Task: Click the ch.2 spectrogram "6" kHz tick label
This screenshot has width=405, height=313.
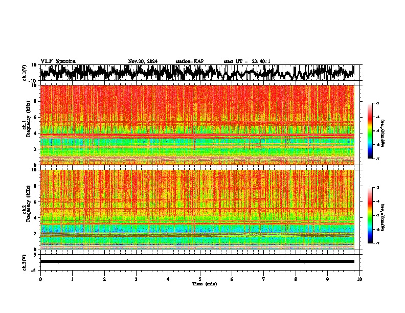Action: click(35, 202)
